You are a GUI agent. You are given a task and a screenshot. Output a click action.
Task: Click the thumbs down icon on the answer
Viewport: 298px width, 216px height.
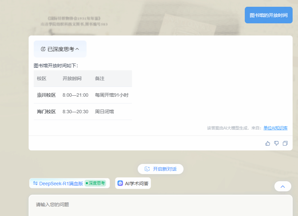pos(276,143)
